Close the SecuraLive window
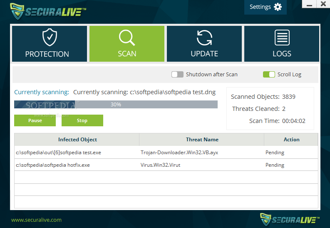The height and width of the screenshot is (228, 330). (323, 4)
